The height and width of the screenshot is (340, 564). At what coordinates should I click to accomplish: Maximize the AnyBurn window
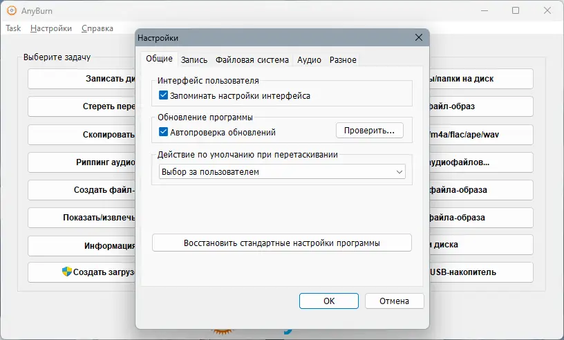[516, 10]
